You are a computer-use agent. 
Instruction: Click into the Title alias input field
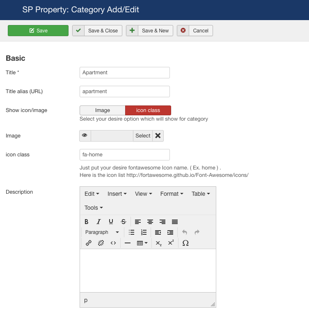pos(124,92)
